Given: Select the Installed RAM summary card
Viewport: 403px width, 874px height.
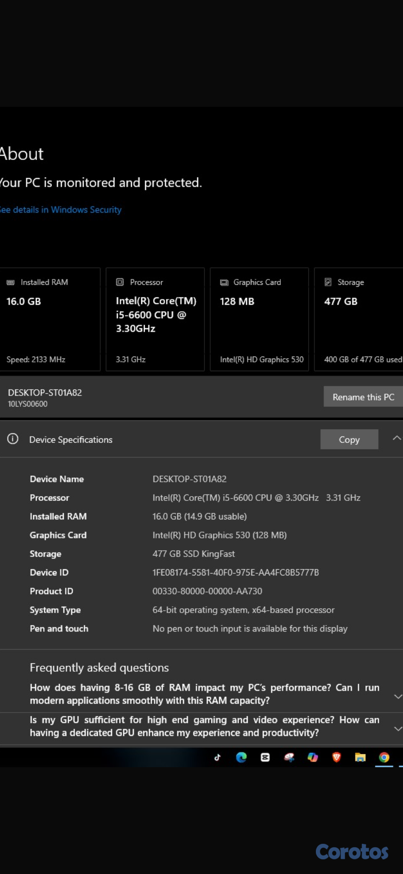Looking at the screenshot, I should coord(50,319).
